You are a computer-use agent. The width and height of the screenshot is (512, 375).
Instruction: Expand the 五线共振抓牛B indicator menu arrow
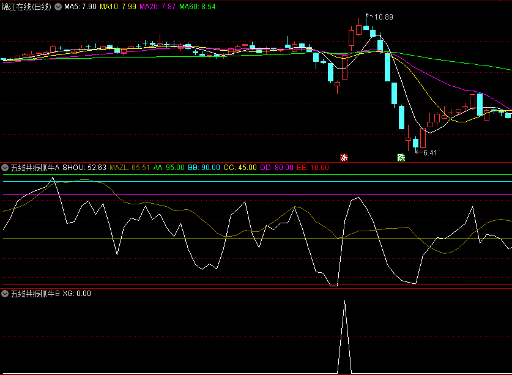(x=5, y=294)
